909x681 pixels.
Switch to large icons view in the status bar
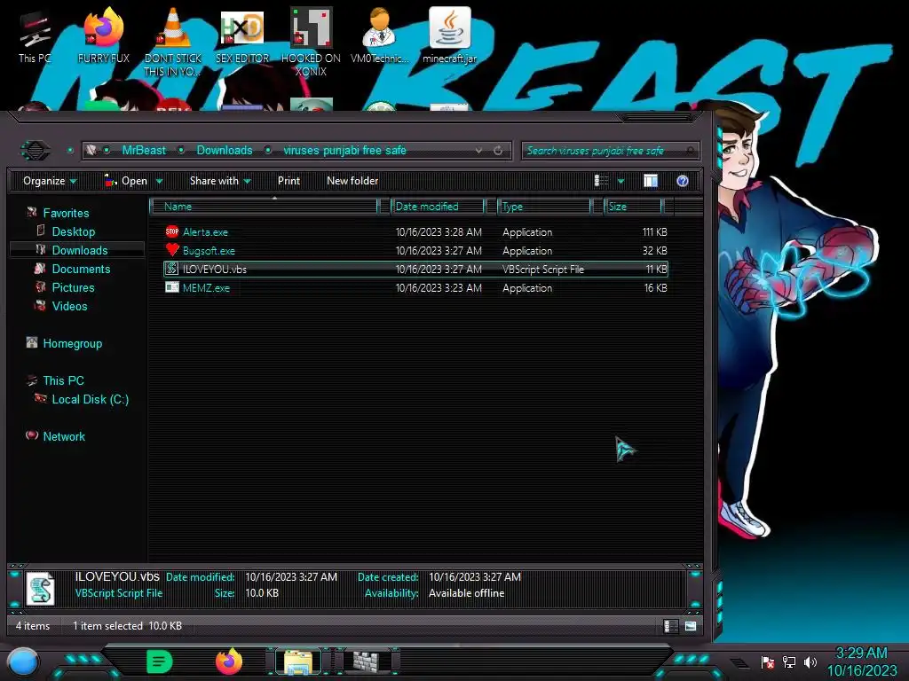[x=690, y=626]
